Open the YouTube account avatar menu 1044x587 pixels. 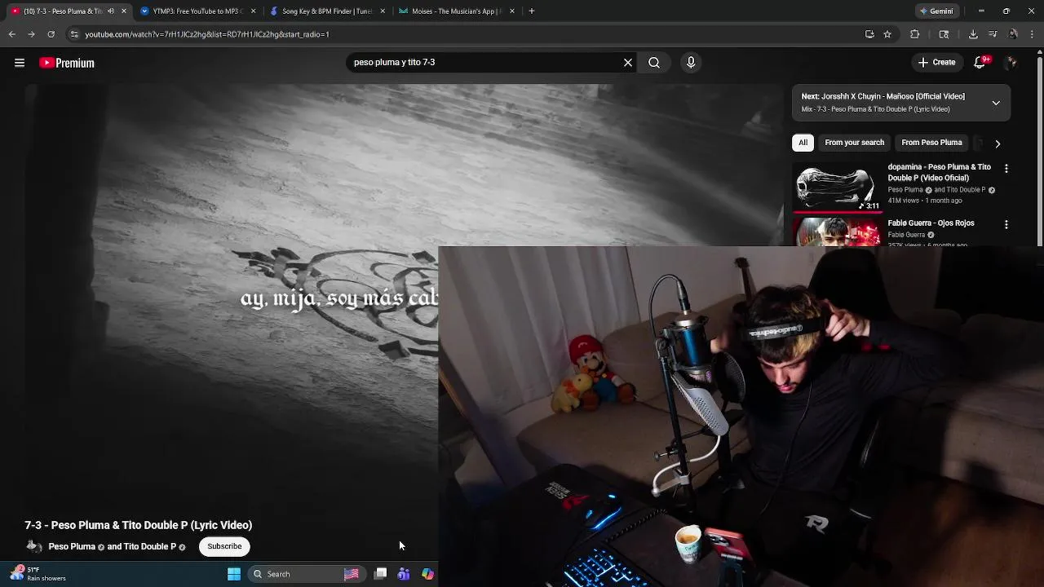[1011, 63]
